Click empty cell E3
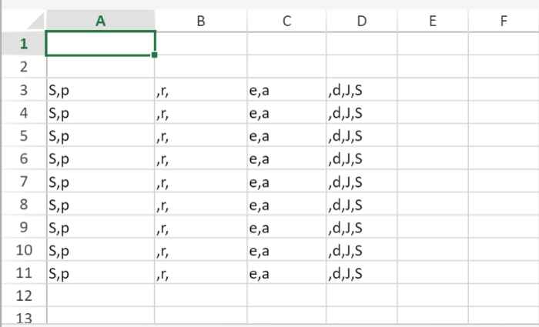539x327 pixels. pos(432,90)
